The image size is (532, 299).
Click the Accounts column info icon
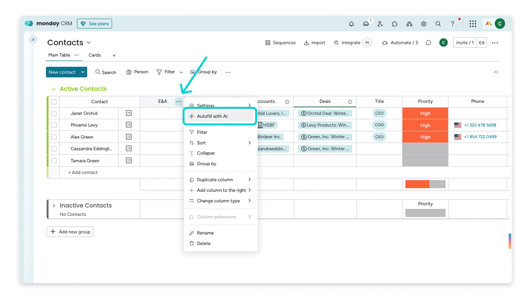[287, 102]
